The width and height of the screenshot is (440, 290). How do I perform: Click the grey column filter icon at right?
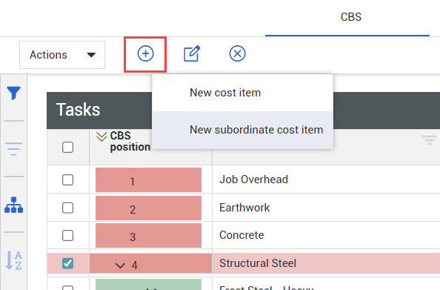[x=429, y=139]
